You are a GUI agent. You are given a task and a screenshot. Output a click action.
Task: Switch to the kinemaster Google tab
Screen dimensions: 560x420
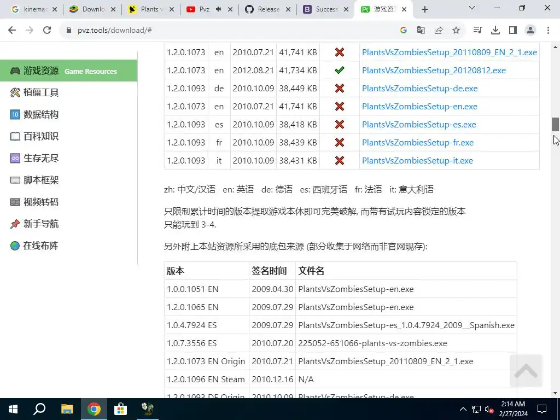pyautogui.click(x=31, y=10)
